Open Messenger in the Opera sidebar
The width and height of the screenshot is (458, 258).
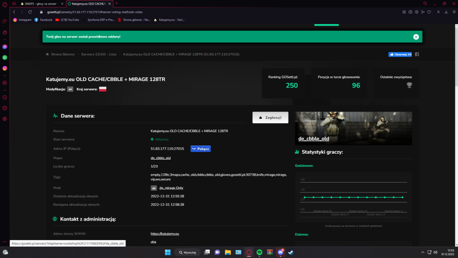(5, 47)
